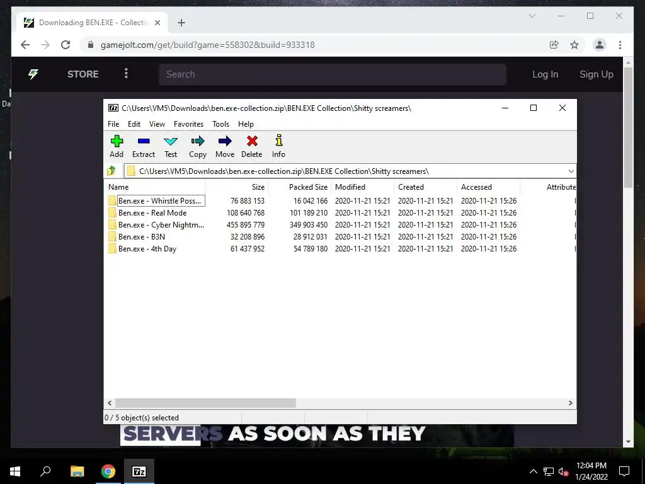Click the taskbar clock showing 12:04 PM

pos(591,471)
